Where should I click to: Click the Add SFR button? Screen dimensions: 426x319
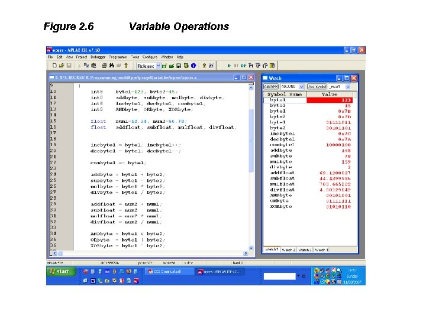(271, 86)
